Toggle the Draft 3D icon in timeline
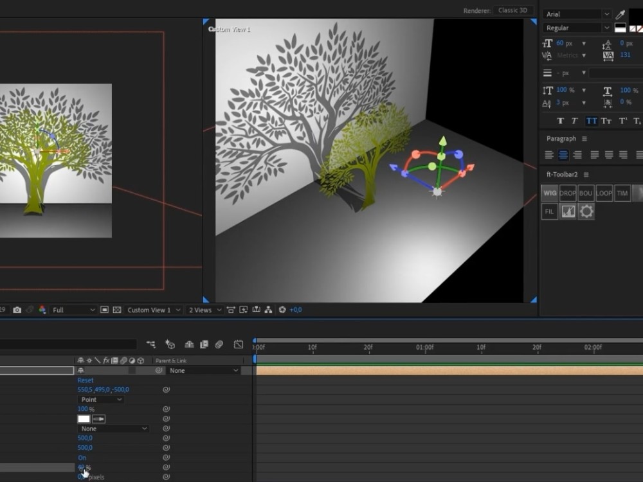 pyautogui.click(x=170, y=344)
